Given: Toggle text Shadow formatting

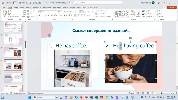Looking at the screenshot, I should coord(48,16).
